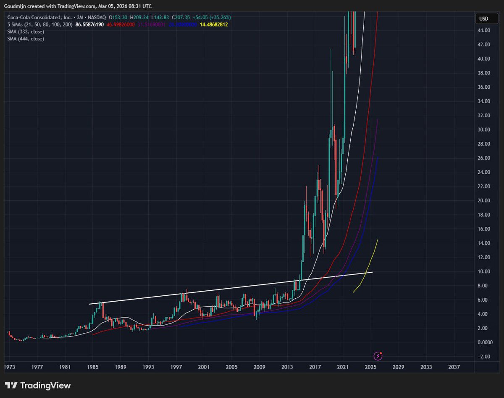Select the Coca-Cola Consolidated, Inc. symbol title

click(x=39, y=17)
